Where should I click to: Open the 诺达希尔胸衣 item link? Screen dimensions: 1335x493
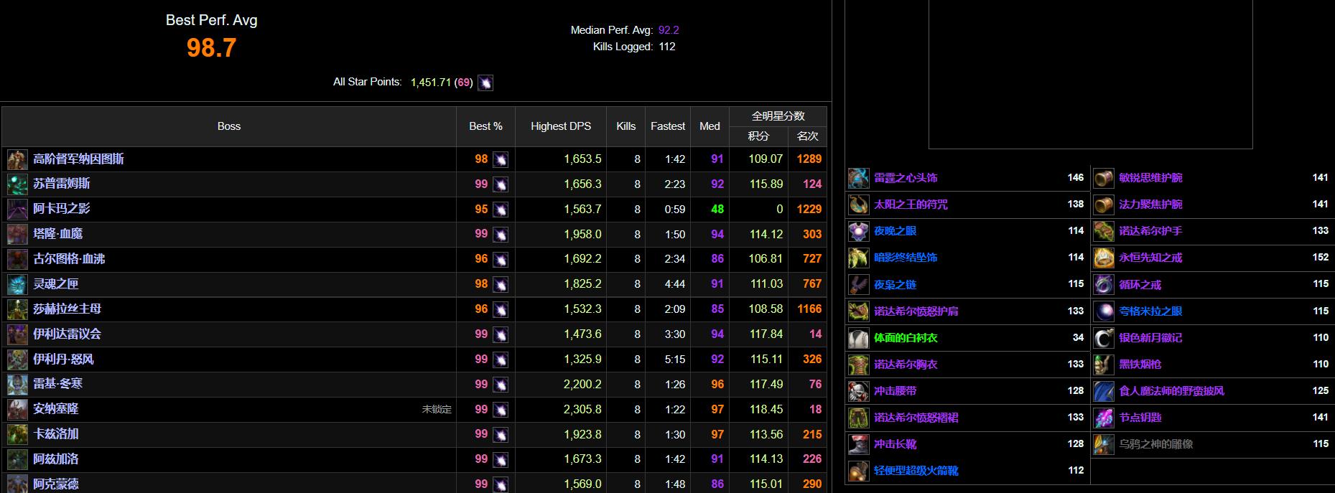coord(906,365)
